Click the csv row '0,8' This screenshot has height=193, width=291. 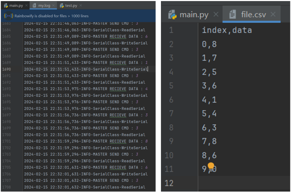pyautogui.click(x=209, y=44)
